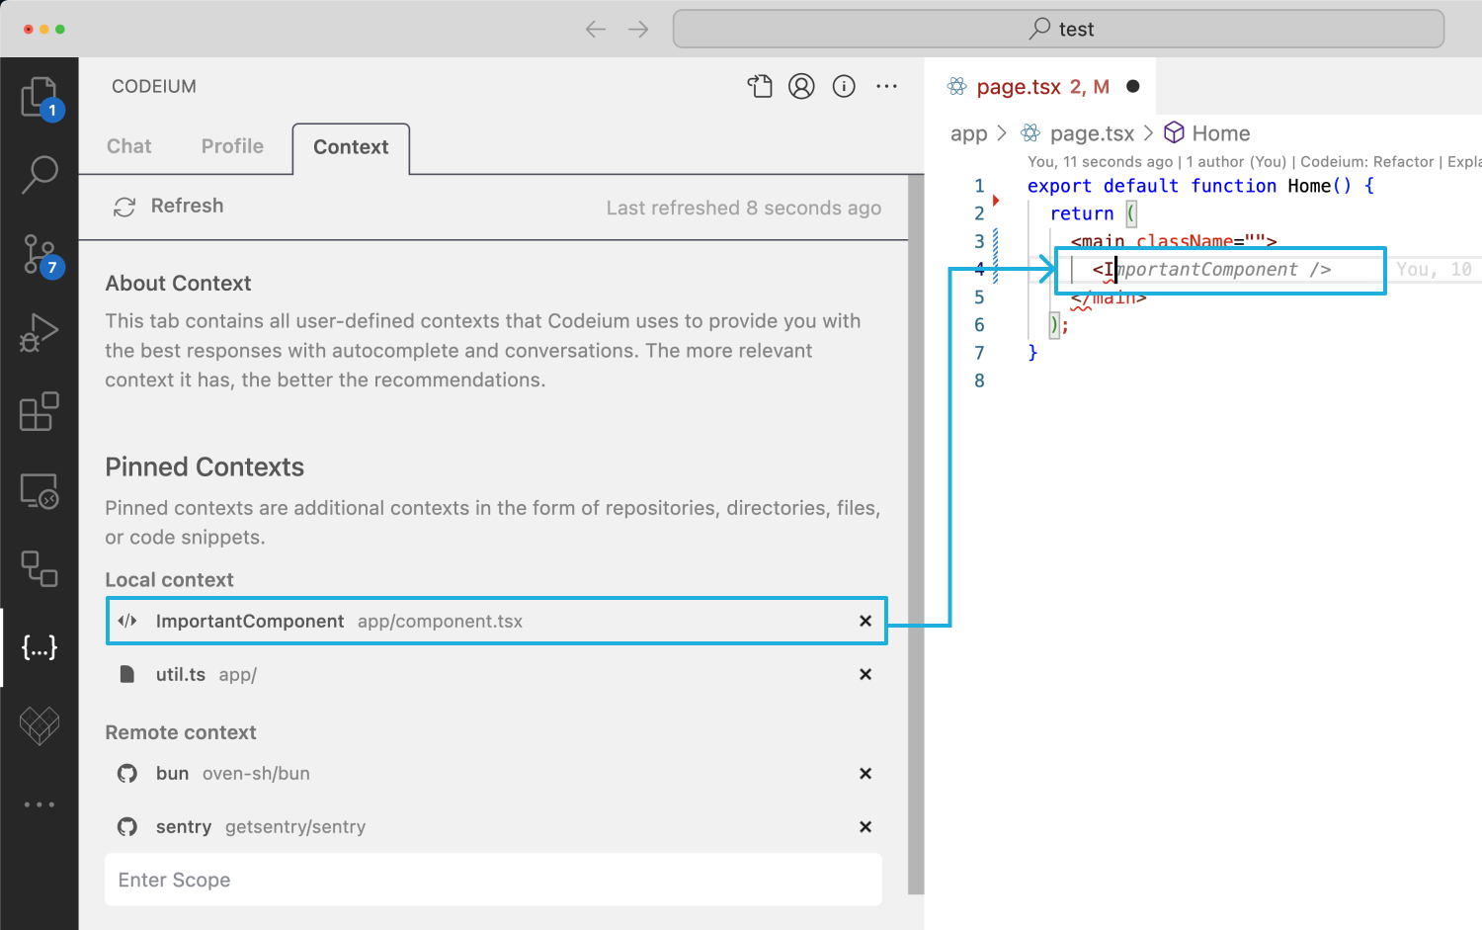
Task: Select the Context tab
Action: (x=351, y=147)
